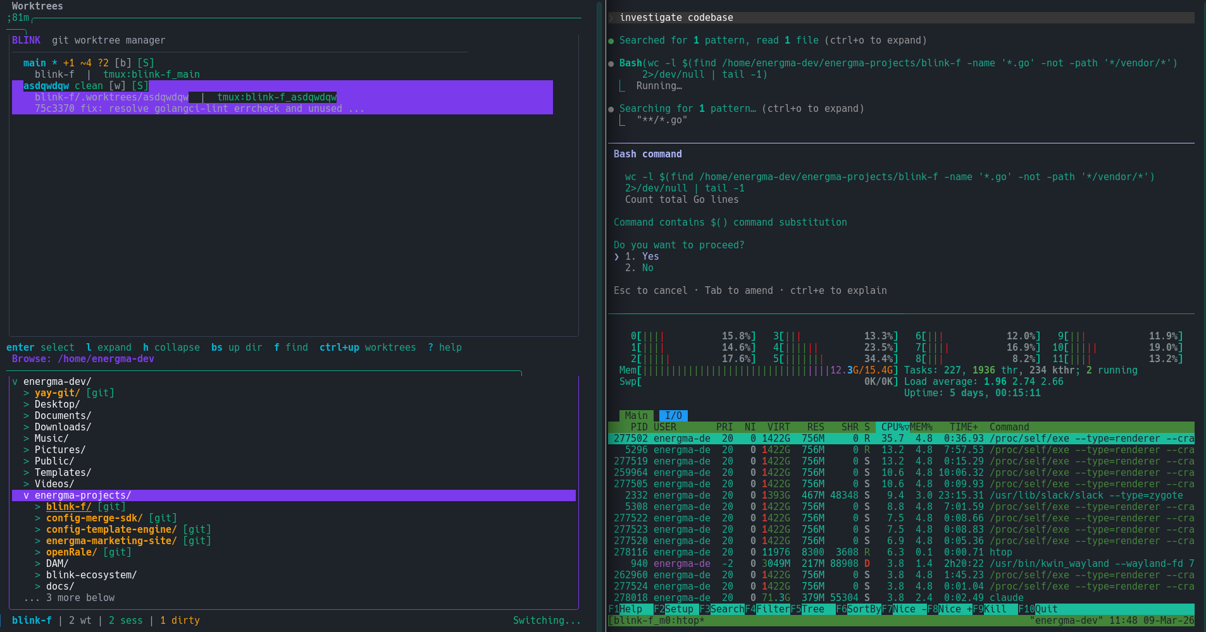Click F3 Search in htop function bar
The image size is (1206, 632).
[727, 609]
